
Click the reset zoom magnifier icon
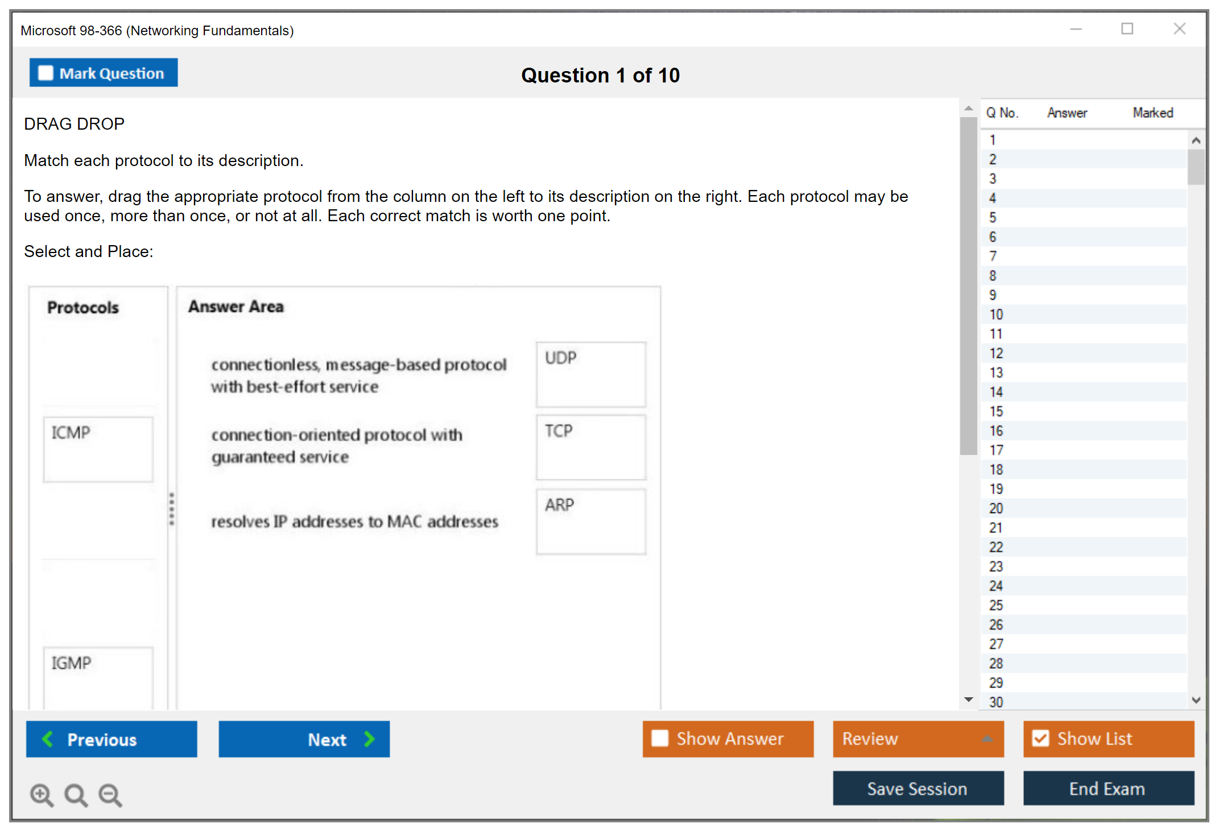point(76,794)
